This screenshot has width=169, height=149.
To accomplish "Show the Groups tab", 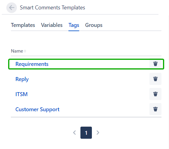I will coord(94,25).
